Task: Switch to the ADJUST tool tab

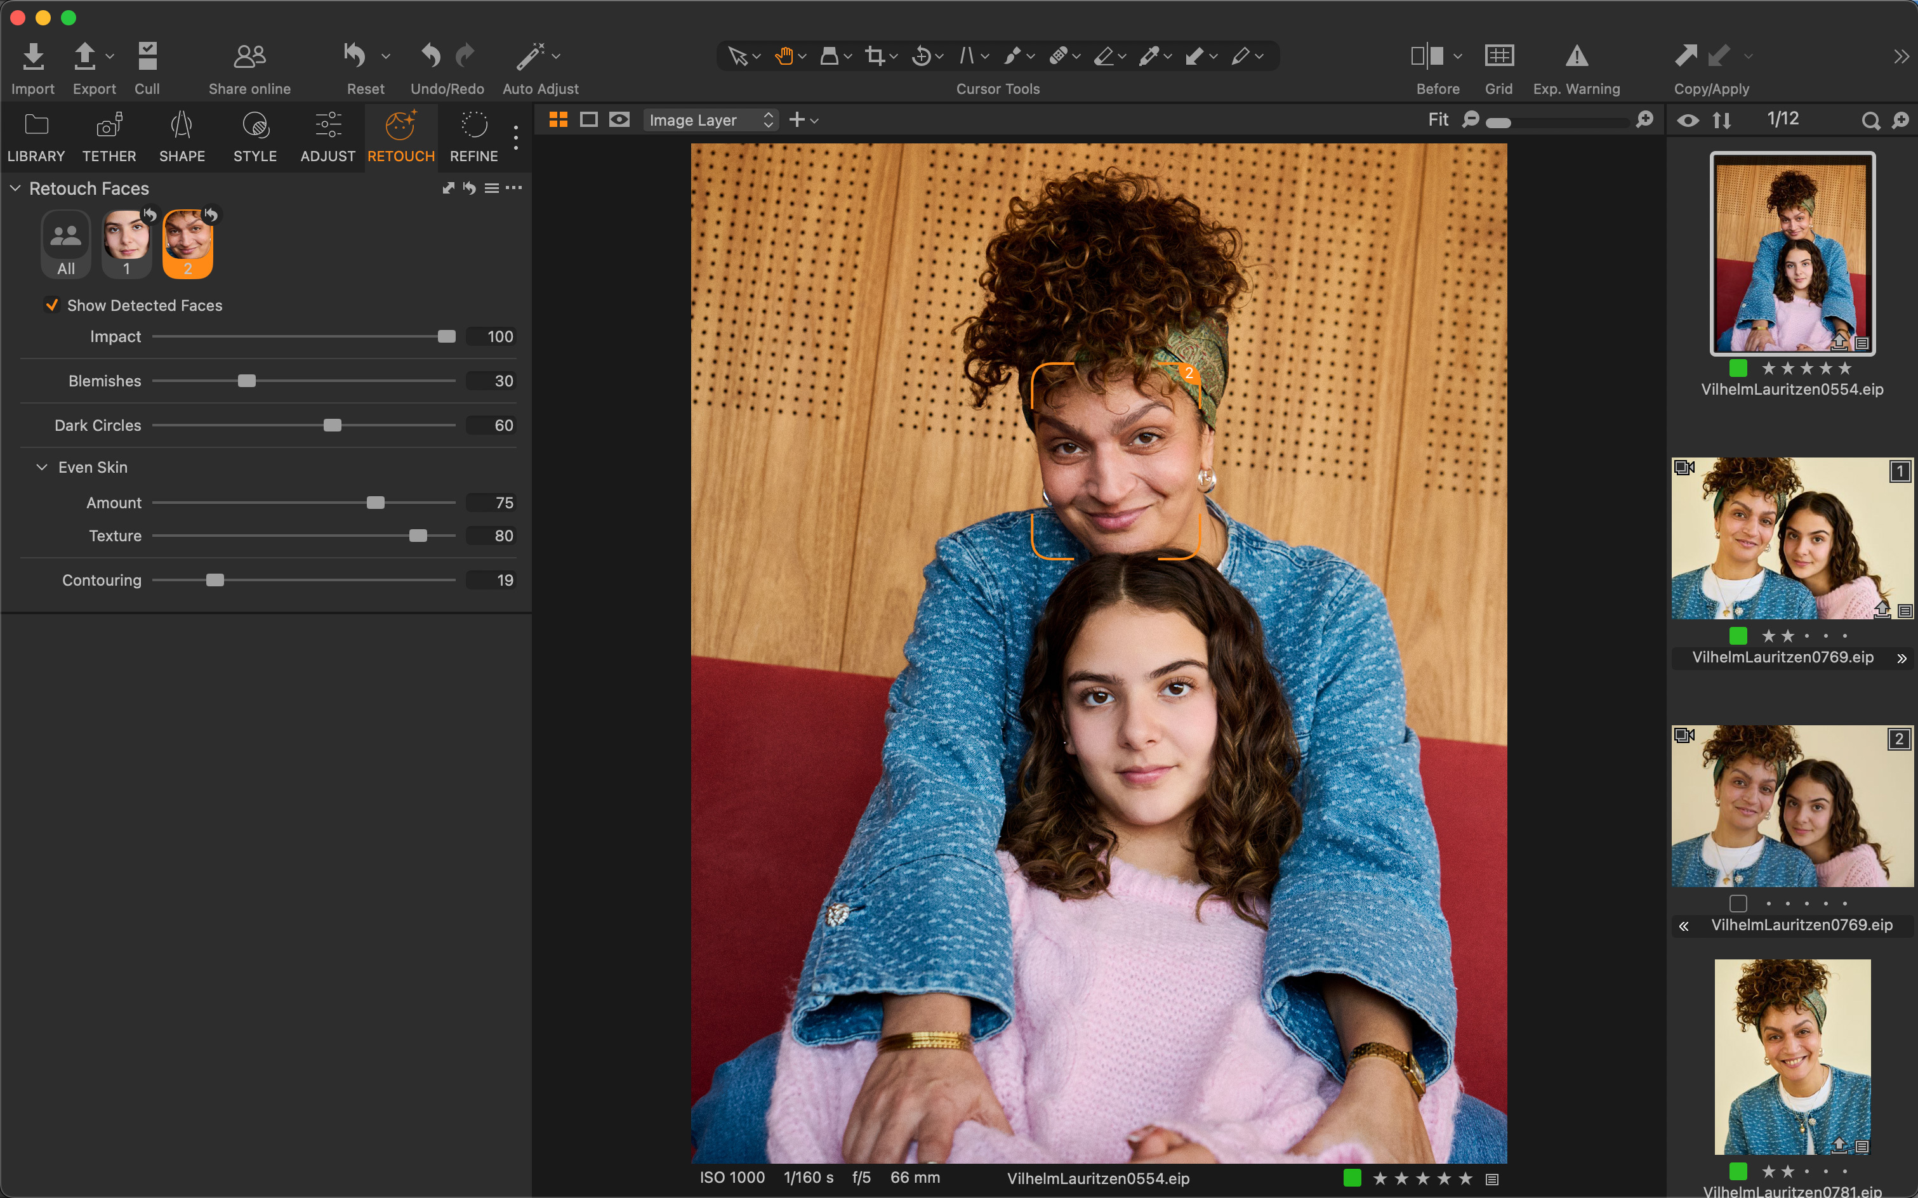Action: pos(326,135)
